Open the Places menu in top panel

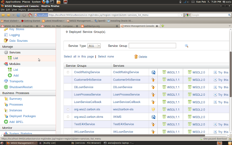click(x=26, y=2)
